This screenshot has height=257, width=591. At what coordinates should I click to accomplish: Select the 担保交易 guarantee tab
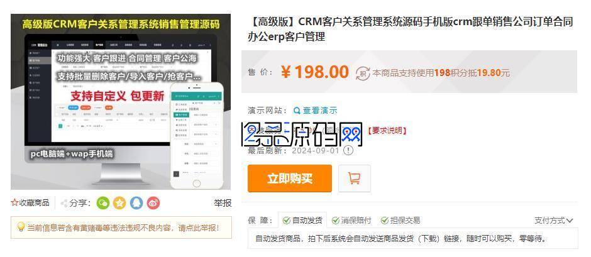pyautogui.click(x=400, y=221)
